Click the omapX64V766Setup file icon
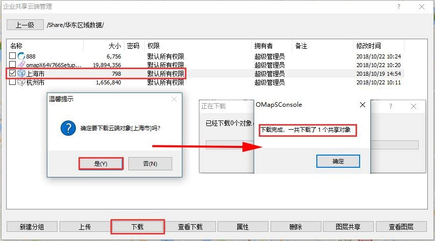 pyautogui.click(x=21, y=65)
